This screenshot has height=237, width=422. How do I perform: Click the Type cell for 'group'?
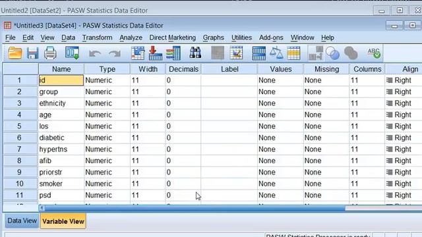click(x=107, y=92)
